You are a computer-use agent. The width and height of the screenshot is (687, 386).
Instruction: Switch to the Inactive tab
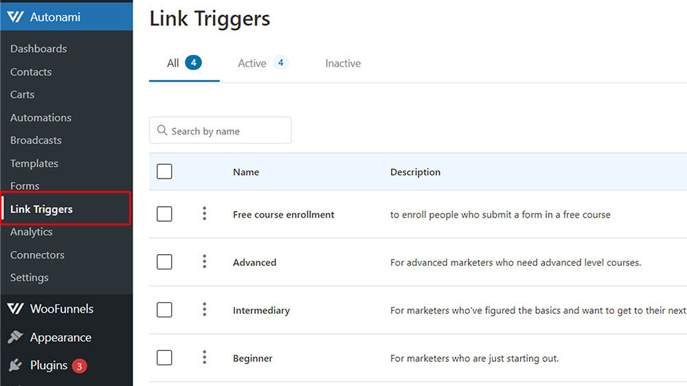click(343, 63)
